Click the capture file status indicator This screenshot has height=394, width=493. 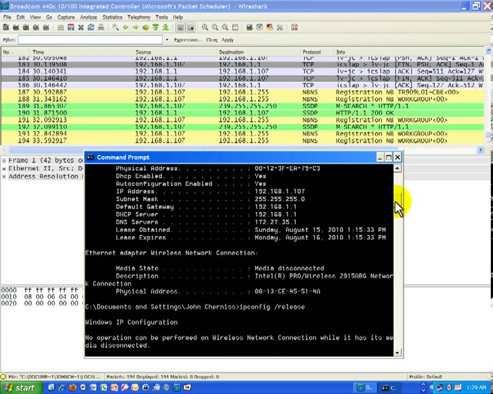3,376
